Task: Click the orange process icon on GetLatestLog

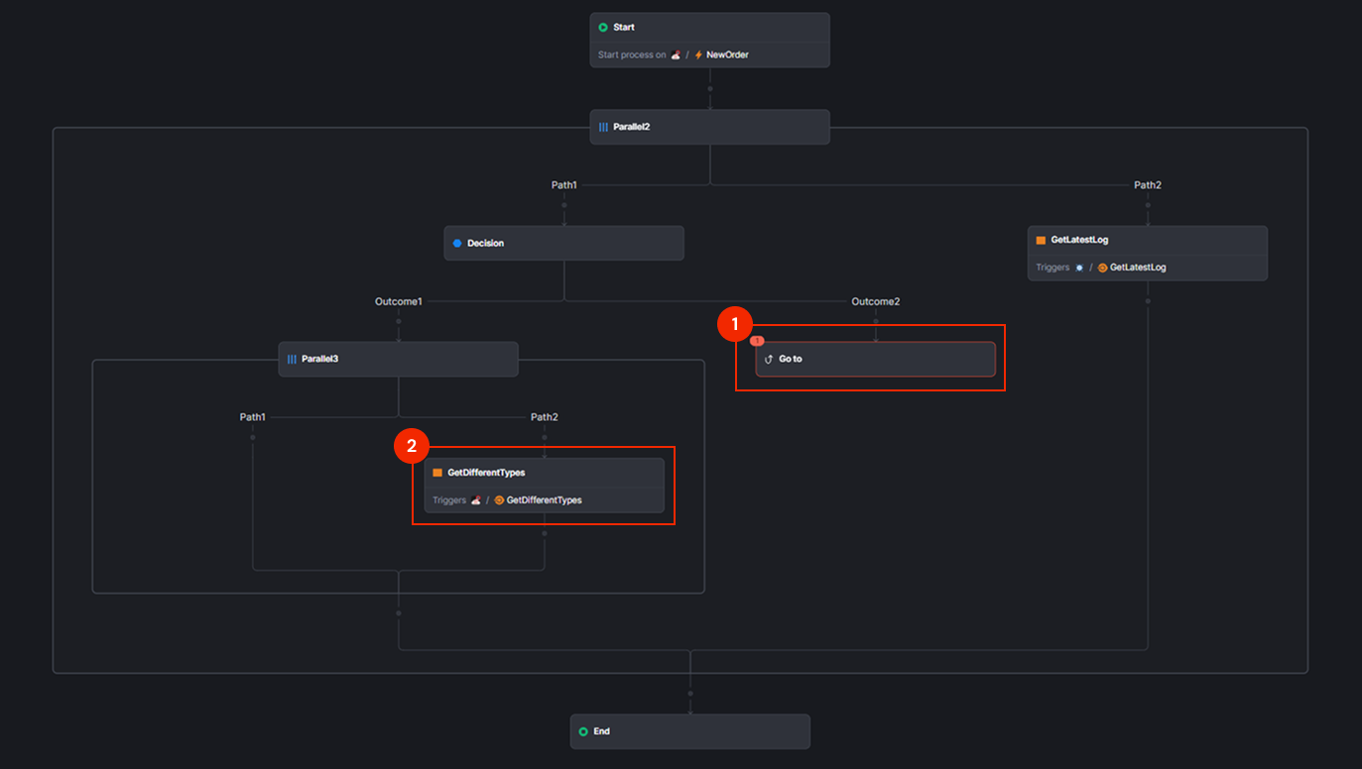Action: tap(1040, 239)
